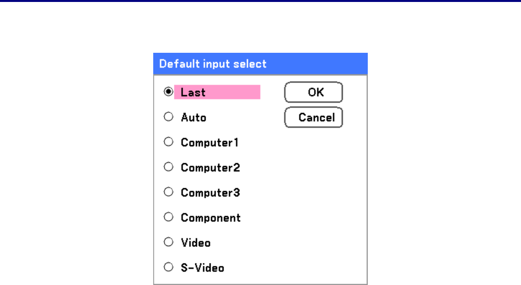Click the OK button
Viewport: 521px width, 285px height.
313,92
